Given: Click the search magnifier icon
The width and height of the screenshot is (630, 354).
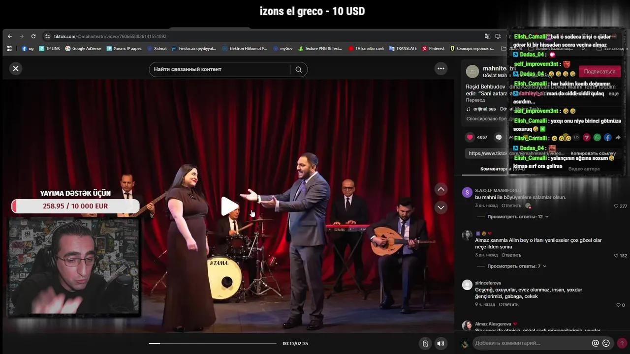Looking at the screenshot, I should pos(299,69).
